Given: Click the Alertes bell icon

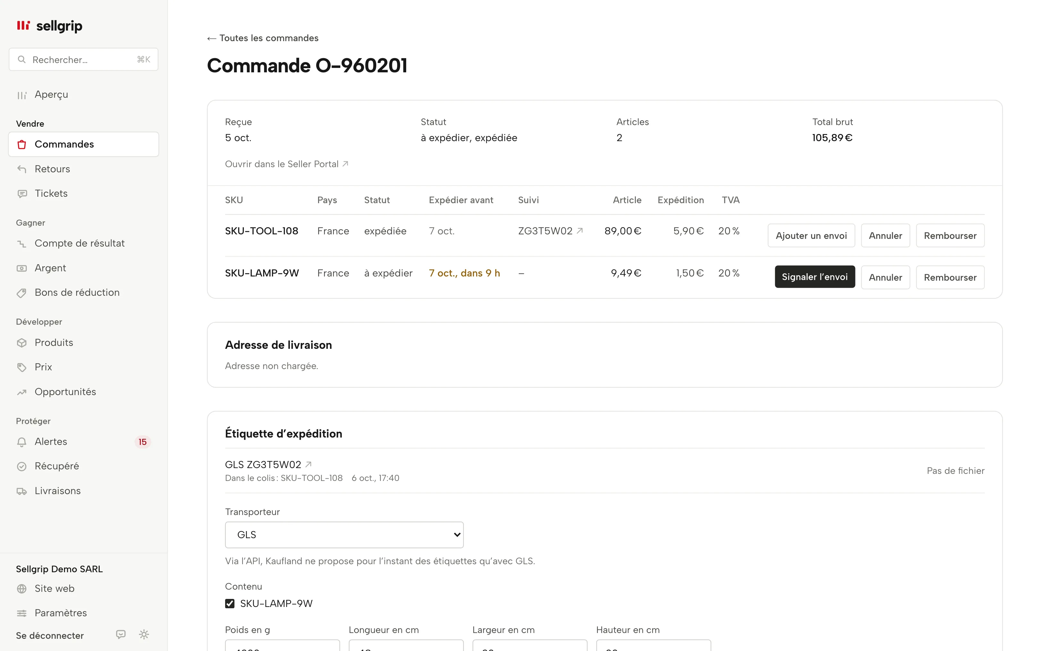Looking at the screenshot, I should (x=22, y=442).
